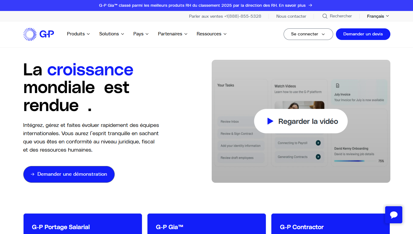Click the search magnifier icon
Viewport: 413px width, 234px height.
(x=325, y=16)
